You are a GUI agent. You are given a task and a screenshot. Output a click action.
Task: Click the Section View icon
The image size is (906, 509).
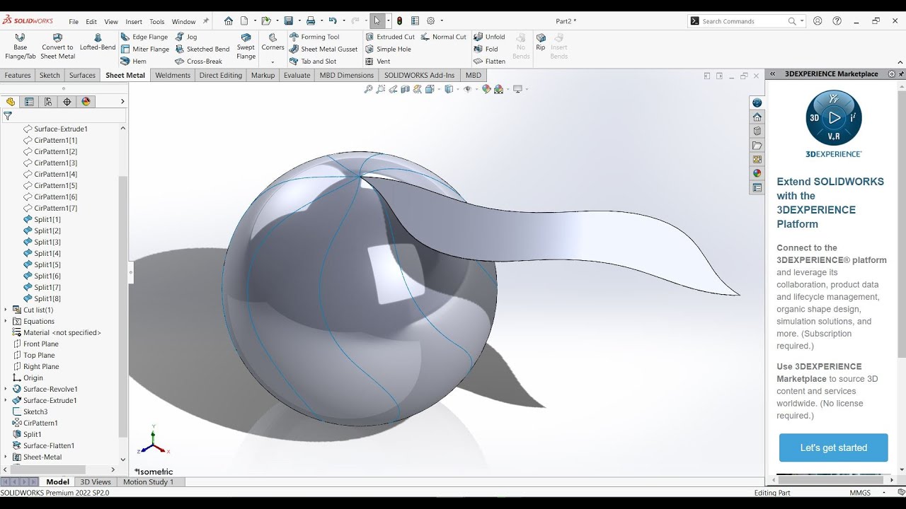(x=405, y=89)
